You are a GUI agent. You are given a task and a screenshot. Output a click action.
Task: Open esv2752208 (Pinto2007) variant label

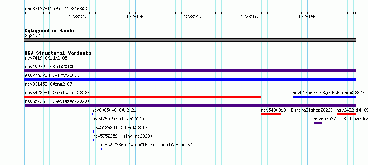(52, 75)
